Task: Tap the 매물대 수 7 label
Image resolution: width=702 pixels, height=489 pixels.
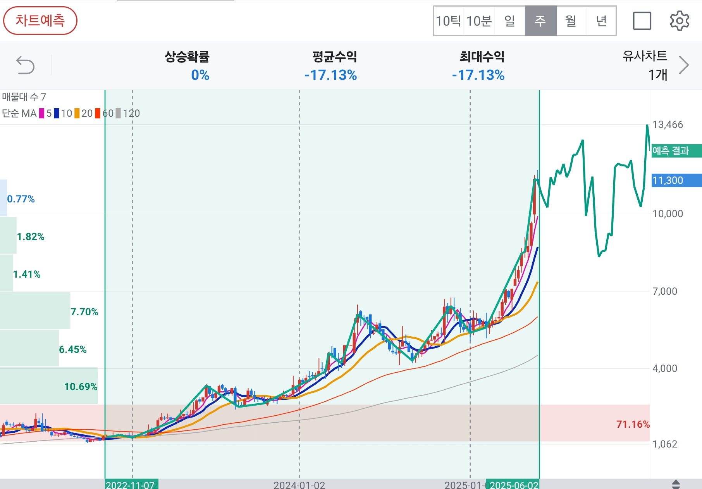Action: point(24,97)
